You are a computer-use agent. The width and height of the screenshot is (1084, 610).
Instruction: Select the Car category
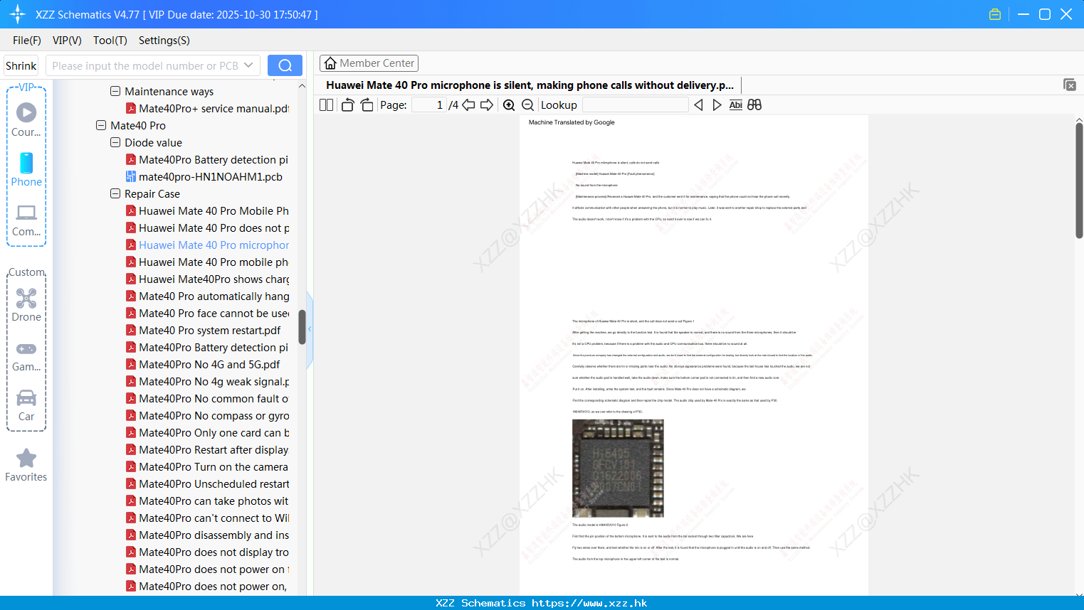click(26, 405)
